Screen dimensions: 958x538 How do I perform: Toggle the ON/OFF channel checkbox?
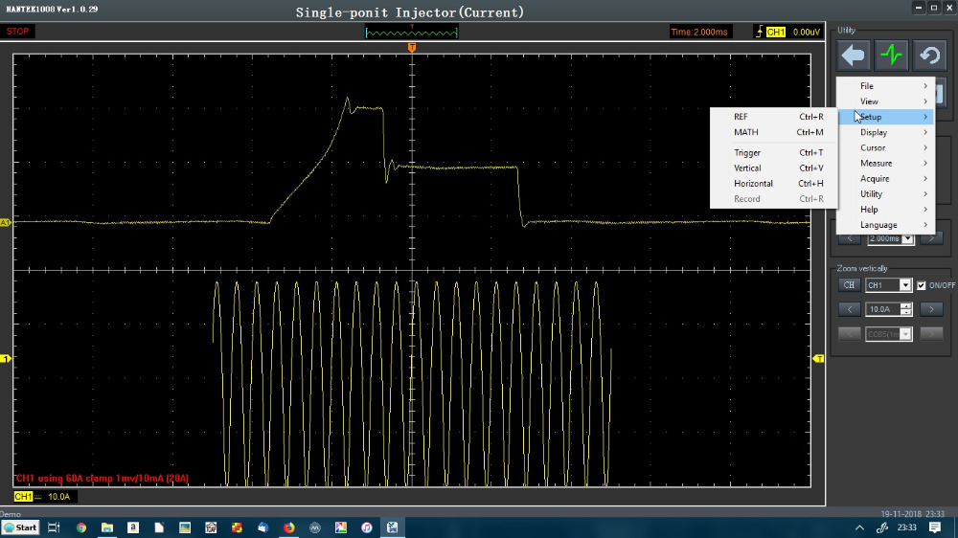(922, 285)
